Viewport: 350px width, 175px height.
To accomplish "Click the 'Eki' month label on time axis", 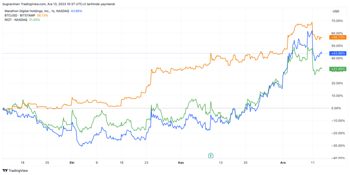I will [72, 162].
